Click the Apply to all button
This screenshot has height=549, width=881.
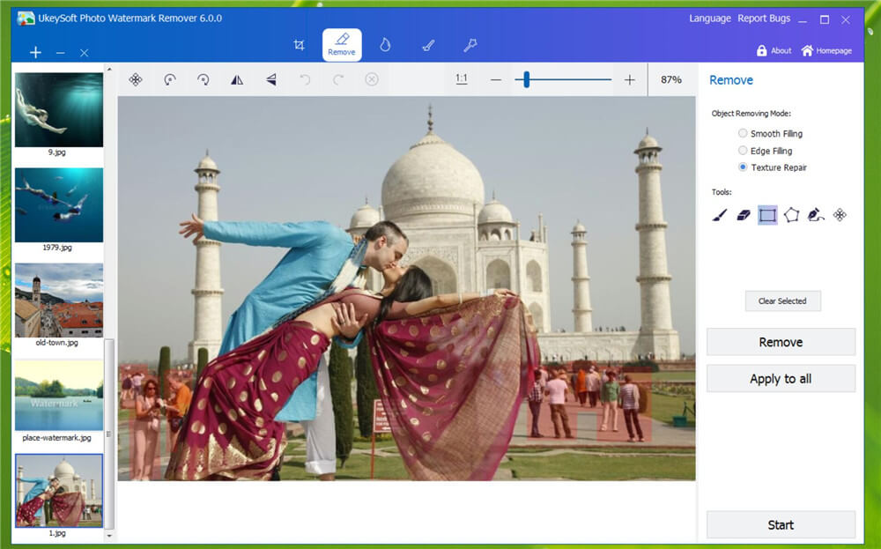(781, 379)
